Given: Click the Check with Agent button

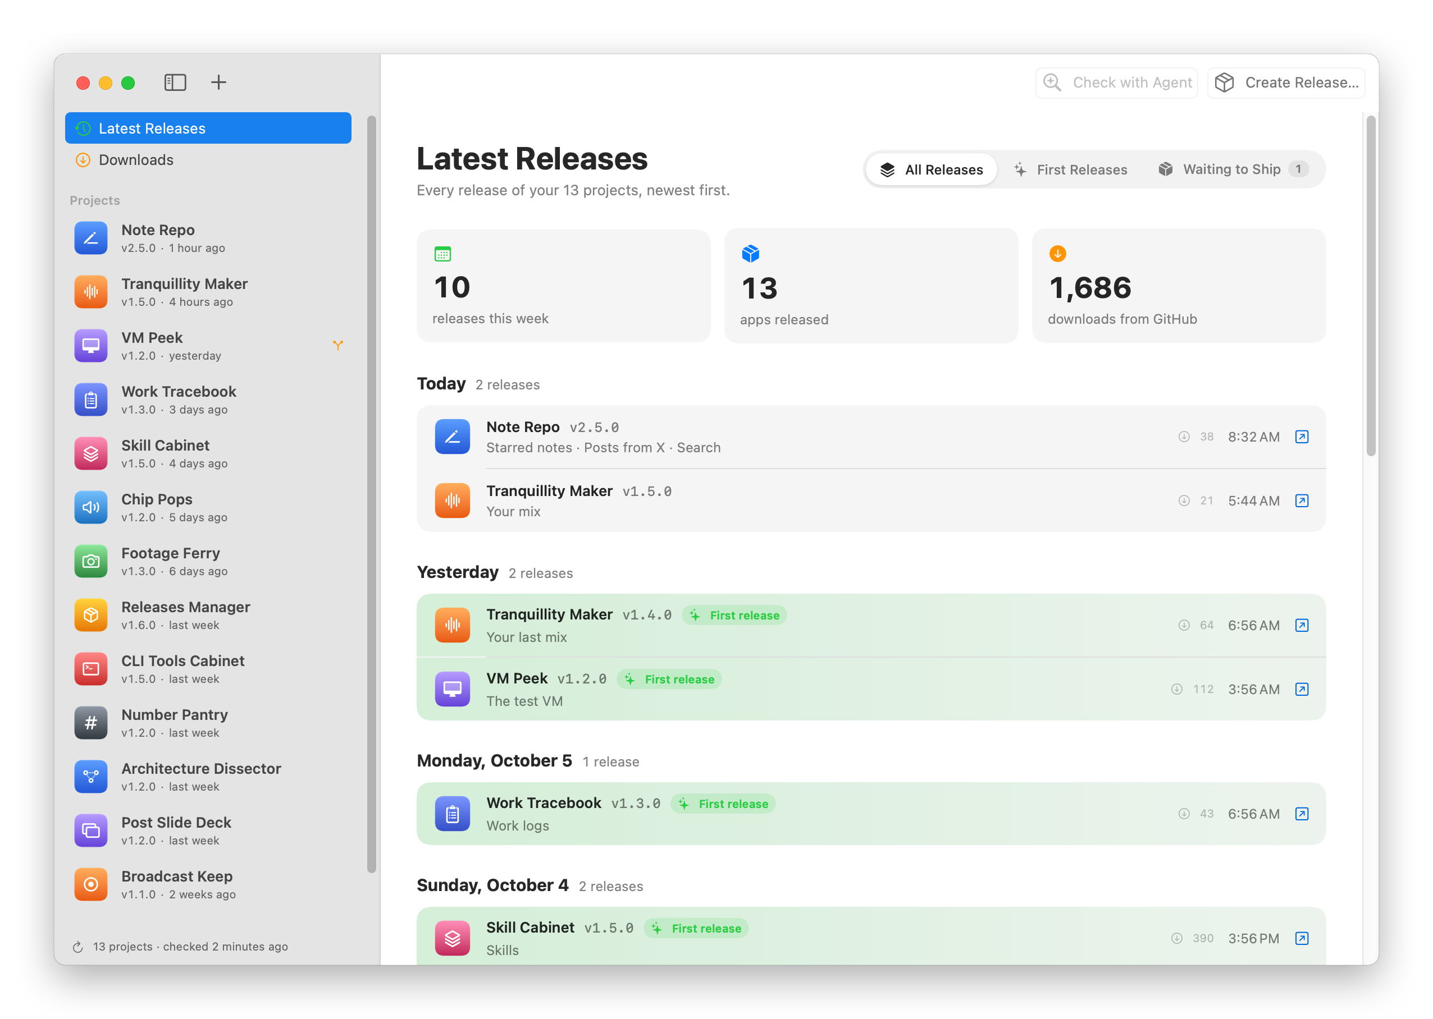Looking at the screenshot, I should click(1116, 82).
